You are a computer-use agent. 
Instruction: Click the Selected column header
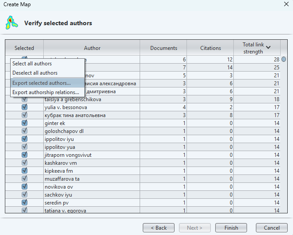(x=24, y=48)
